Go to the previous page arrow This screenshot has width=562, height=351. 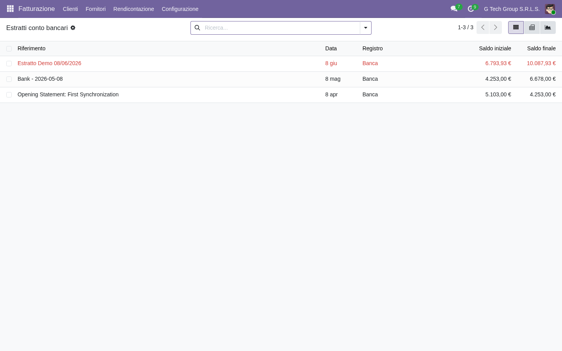click(x=483, y=27)
